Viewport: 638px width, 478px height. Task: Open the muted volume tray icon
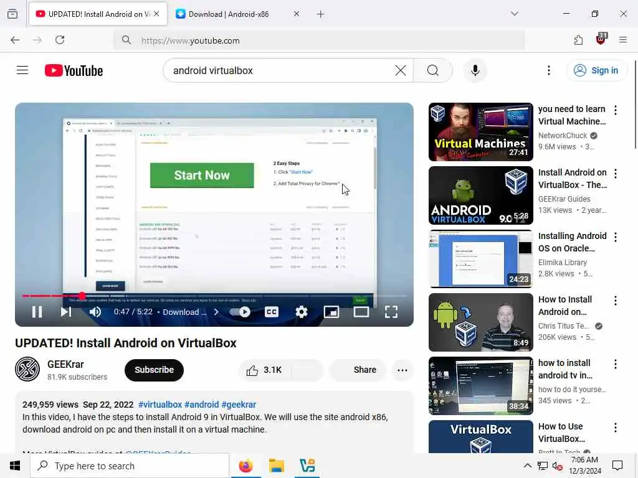pos(558,466)
